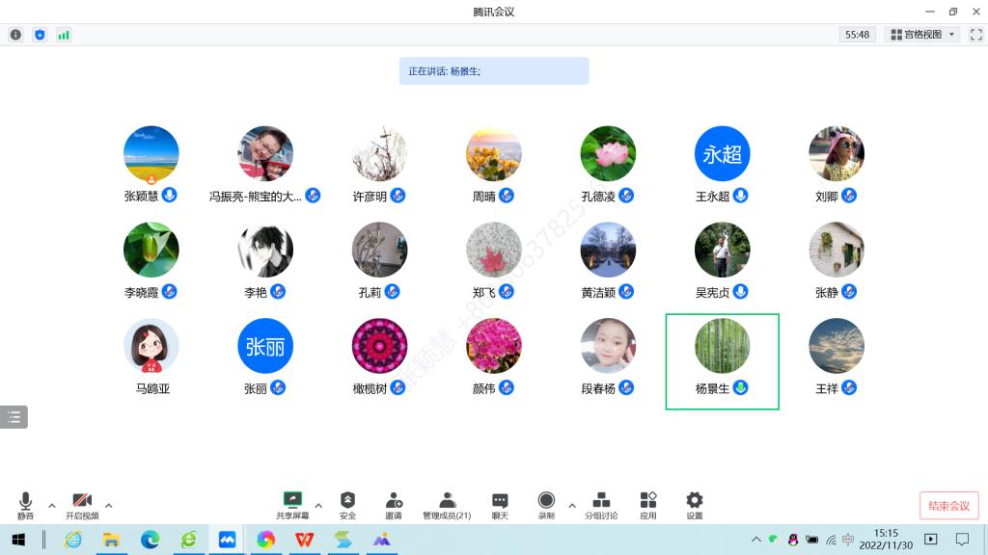Screen dimensions: 988x555
Task: Click the 邀请 invite icon
Action: tap(394, 505)
